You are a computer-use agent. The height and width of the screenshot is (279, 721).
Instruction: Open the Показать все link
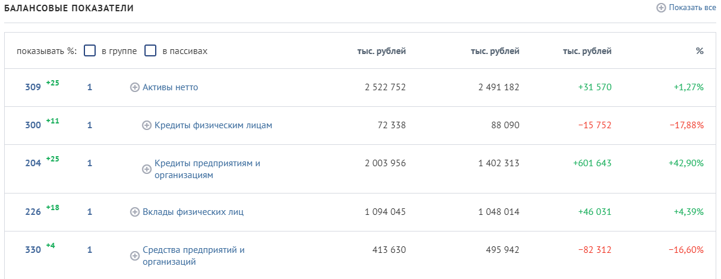pyautogui.click(x=692, y=8)
